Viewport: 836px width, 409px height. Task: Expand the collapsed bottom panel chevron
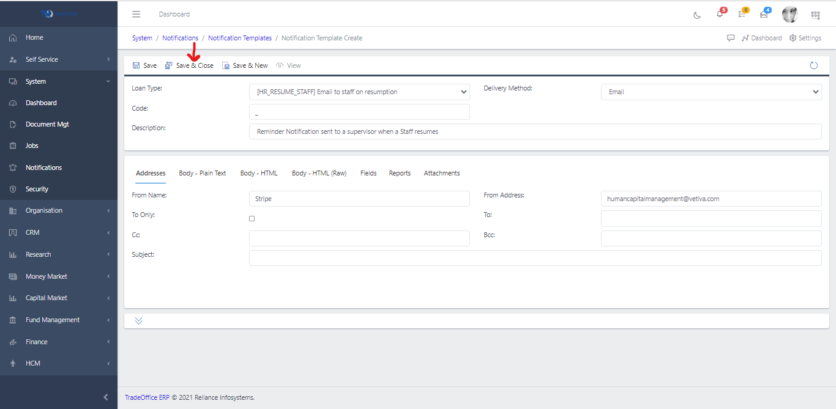point(138,320)
